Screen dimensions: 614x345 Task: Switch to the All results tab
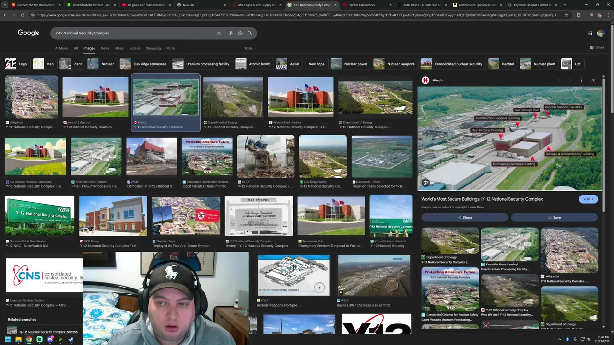point(75,48)
